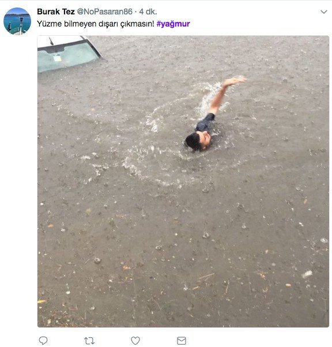Open the tweet via '4 dk.' timestamp
Image resolution: width=332 pixels, height=347 pixels.
coord(148,12)
